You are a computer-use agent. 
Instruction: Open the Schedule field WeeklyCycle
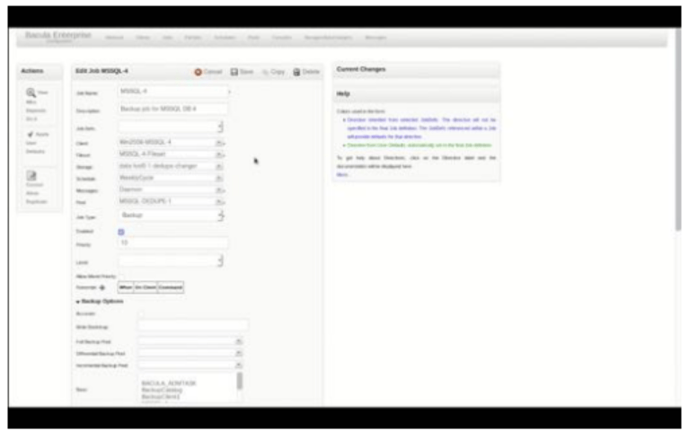[166, 178]
